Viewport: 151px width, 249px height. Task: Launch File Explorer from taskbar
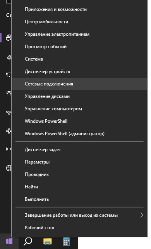(48, 241)
